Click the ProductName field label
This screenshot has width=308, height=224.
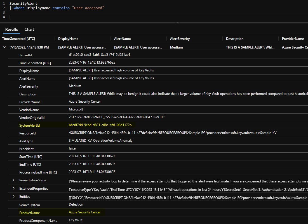tap(29, 213)
